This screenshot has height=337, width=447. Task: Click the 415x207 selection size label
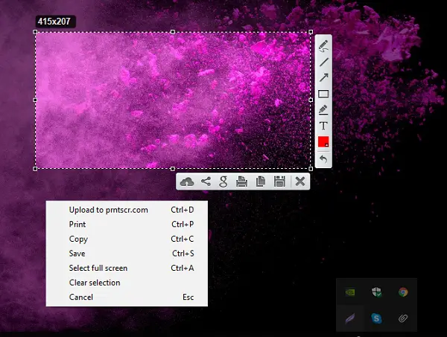54,22
